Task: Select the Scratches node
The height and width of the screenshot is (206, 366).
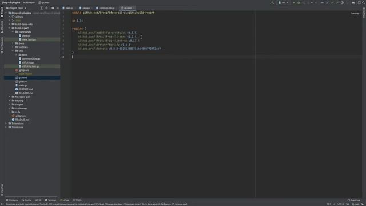Action: point(15,127)
